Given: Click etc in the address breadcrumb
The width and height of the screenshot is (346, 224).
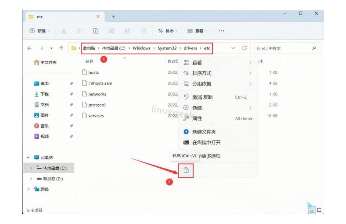Looking at the screenshot, I should 207,48.
